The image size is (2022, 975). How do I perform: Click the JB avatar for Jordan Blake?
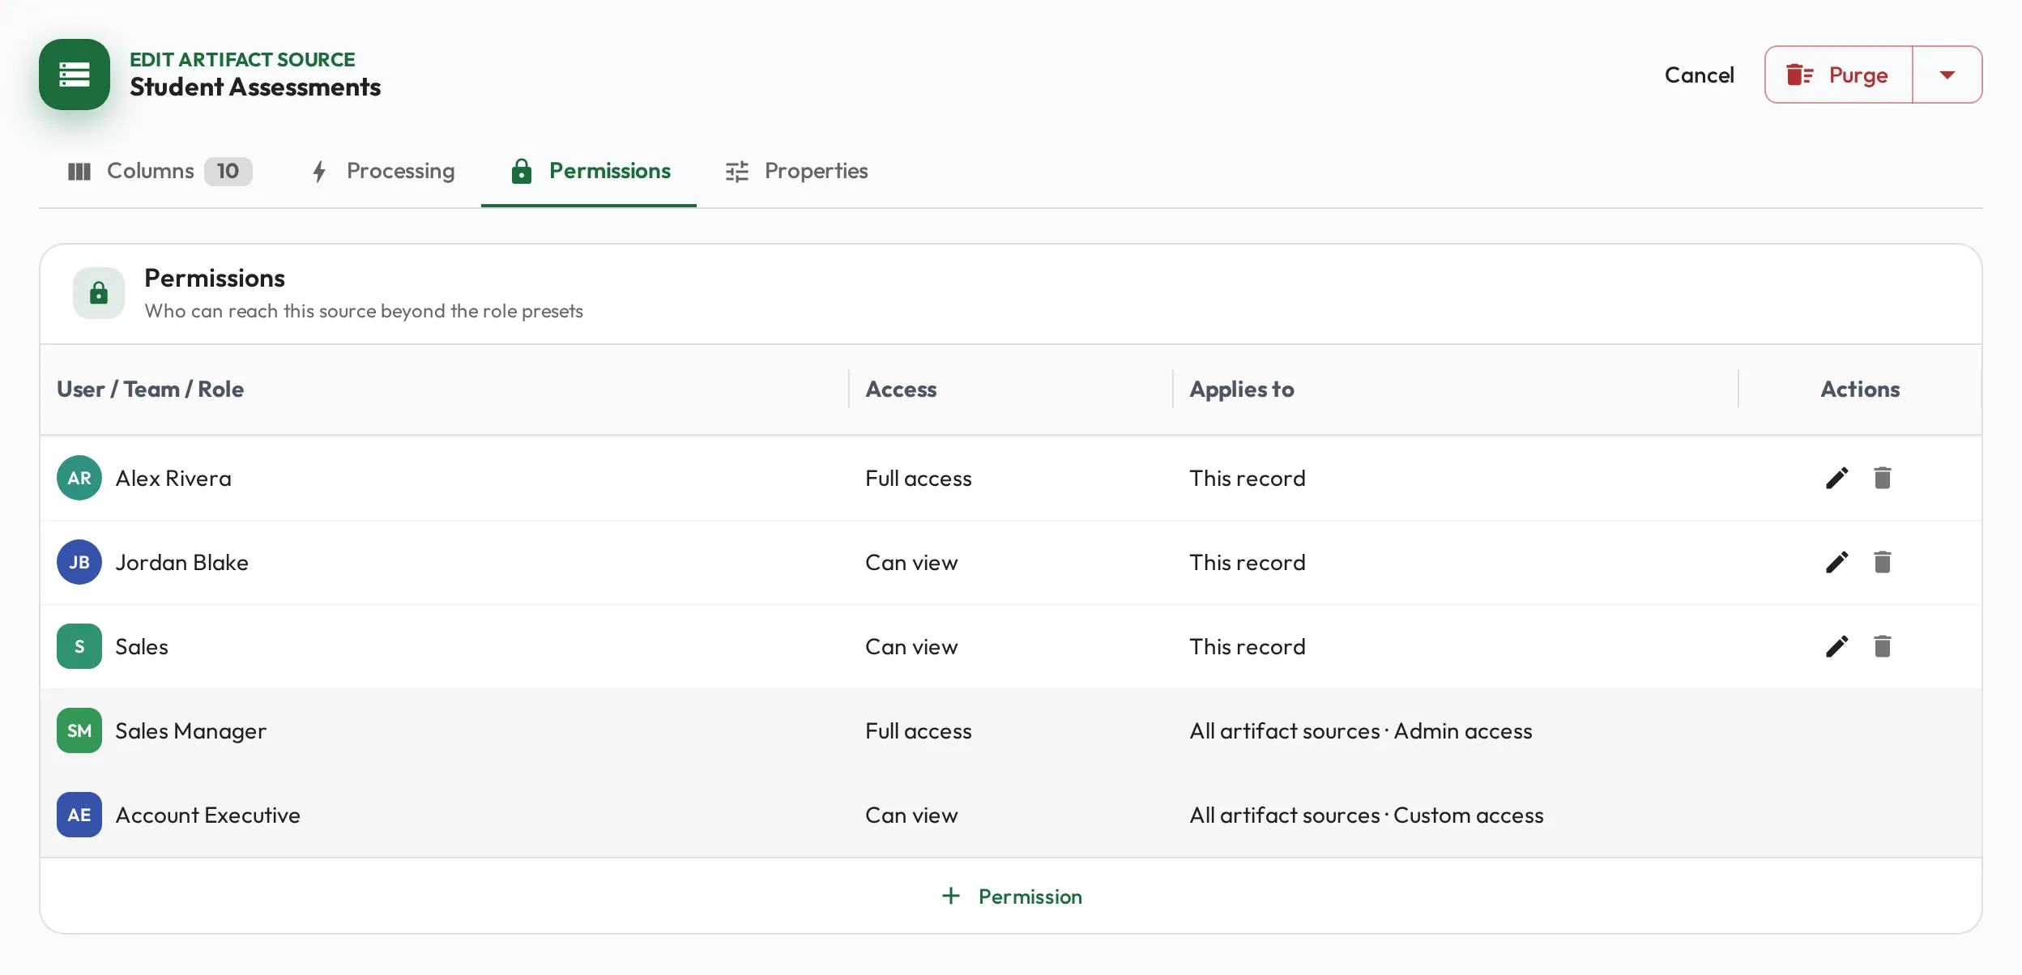(x=79, y=562)
